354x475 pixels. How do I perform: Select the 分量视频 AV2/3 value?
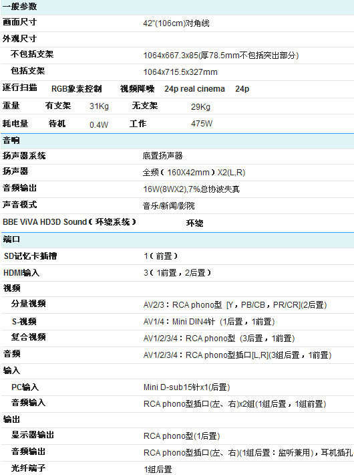[x=235, y=305]
